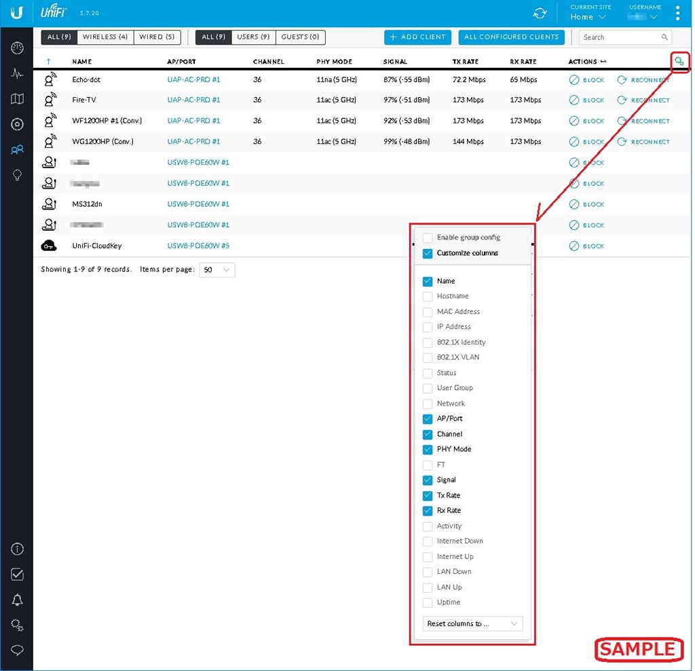Uncheck the PHY Mode column checkbox
This screenshot has height=671, width=695.
point(428,449)
